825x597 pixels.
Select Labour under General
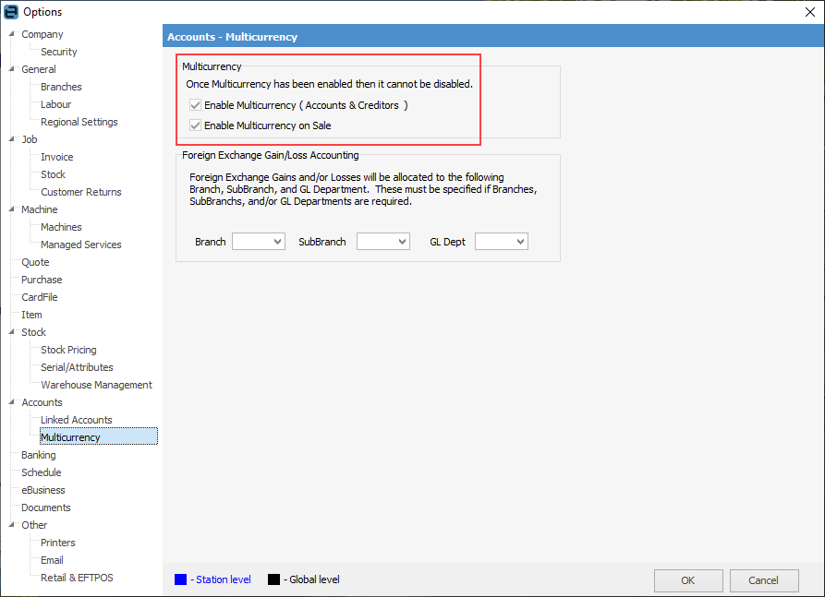point(55,104)
